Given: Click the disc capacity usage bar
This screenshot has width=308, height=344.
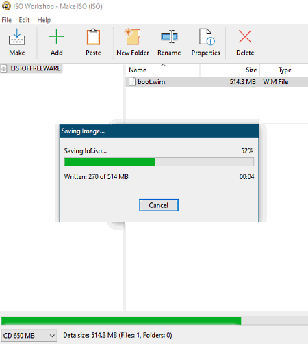Looking at the screenshot, I should 155,321.
